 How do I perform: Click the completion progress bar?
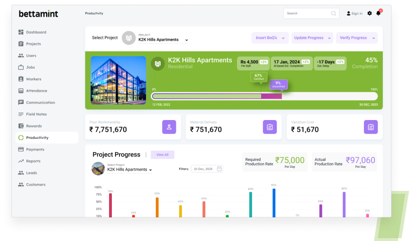[264, 96]
